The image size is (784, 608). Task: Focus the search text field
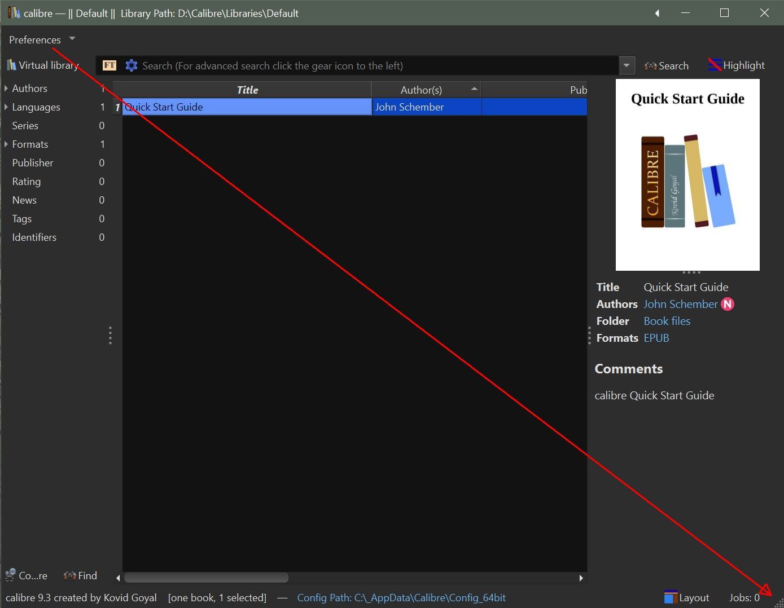tap(379, 66)
